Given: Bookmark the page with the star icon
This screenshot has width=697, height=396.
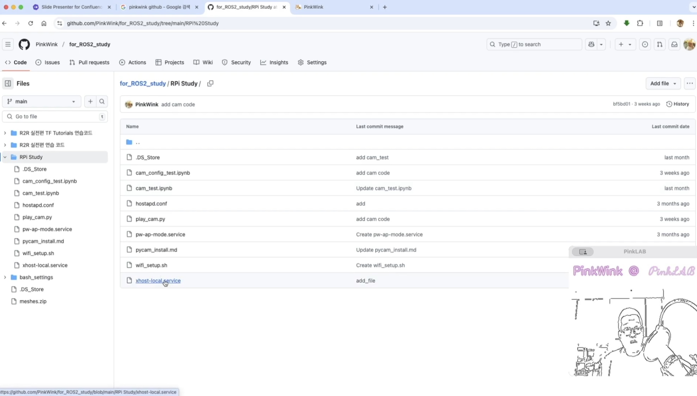Looking at the screenshot, I should coord(608,23).
